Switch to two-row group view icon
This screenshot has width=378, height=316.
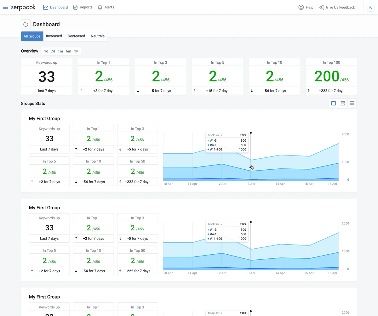tap(343, 103)
